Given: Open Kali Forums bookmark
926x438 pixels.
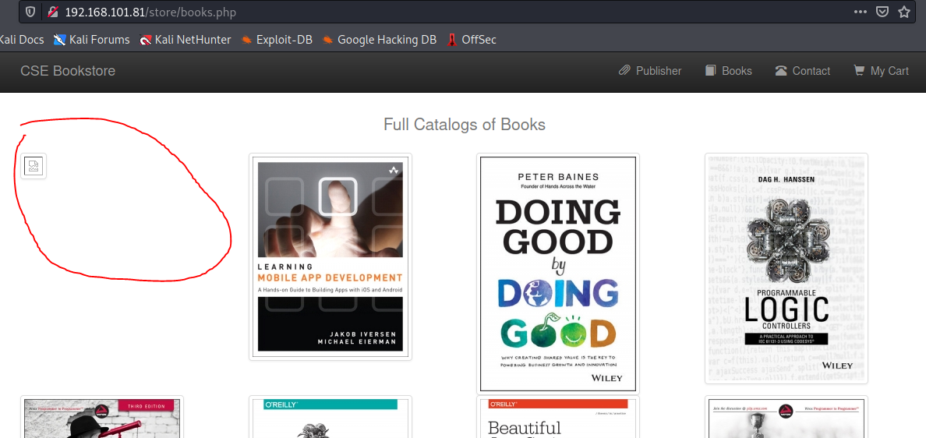Looking at the screenshot, I should [x=91, y=39].
